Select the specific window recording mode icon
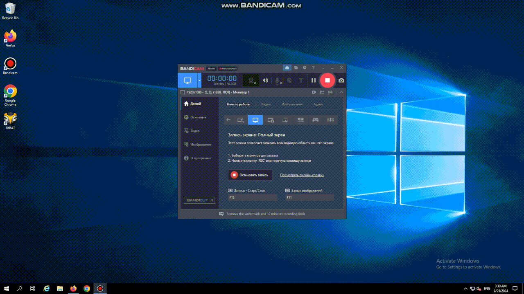This screenshot has height=294, width=524. (x=271, y=120)
